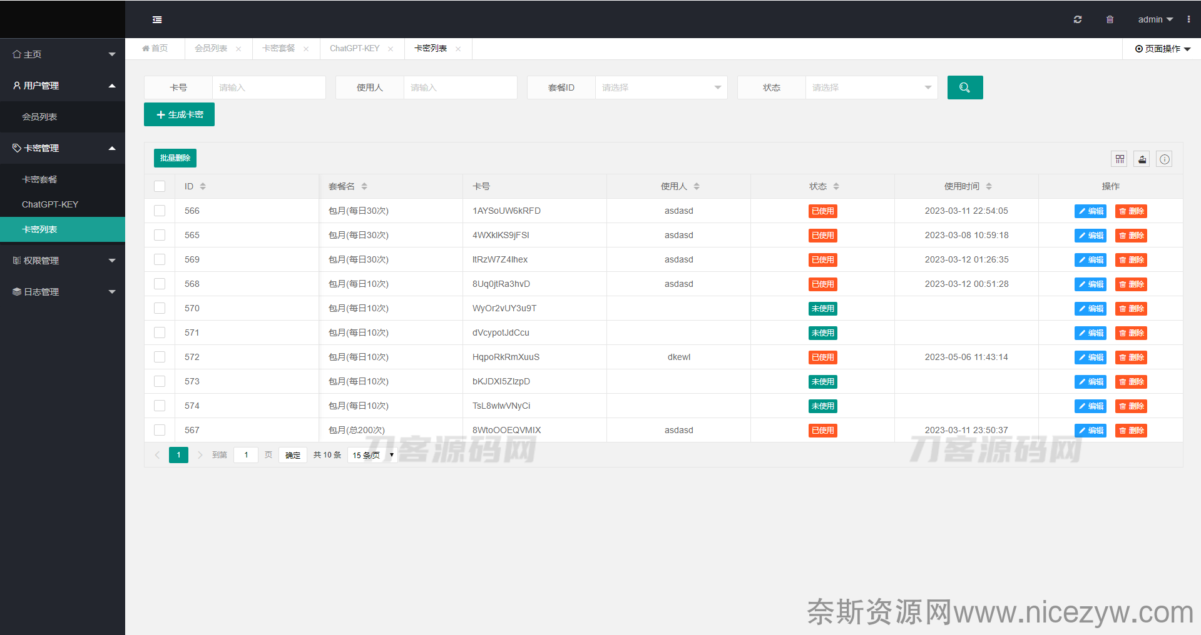Screen dimensions: 1201x635
Task: Delete the row with ID 574
Action: pyautogui.click(x=1131, y=406)
